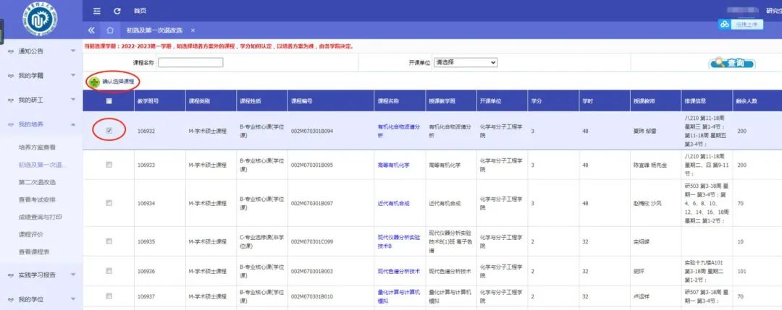Click course code 002M070301C099

coord(311,241)
